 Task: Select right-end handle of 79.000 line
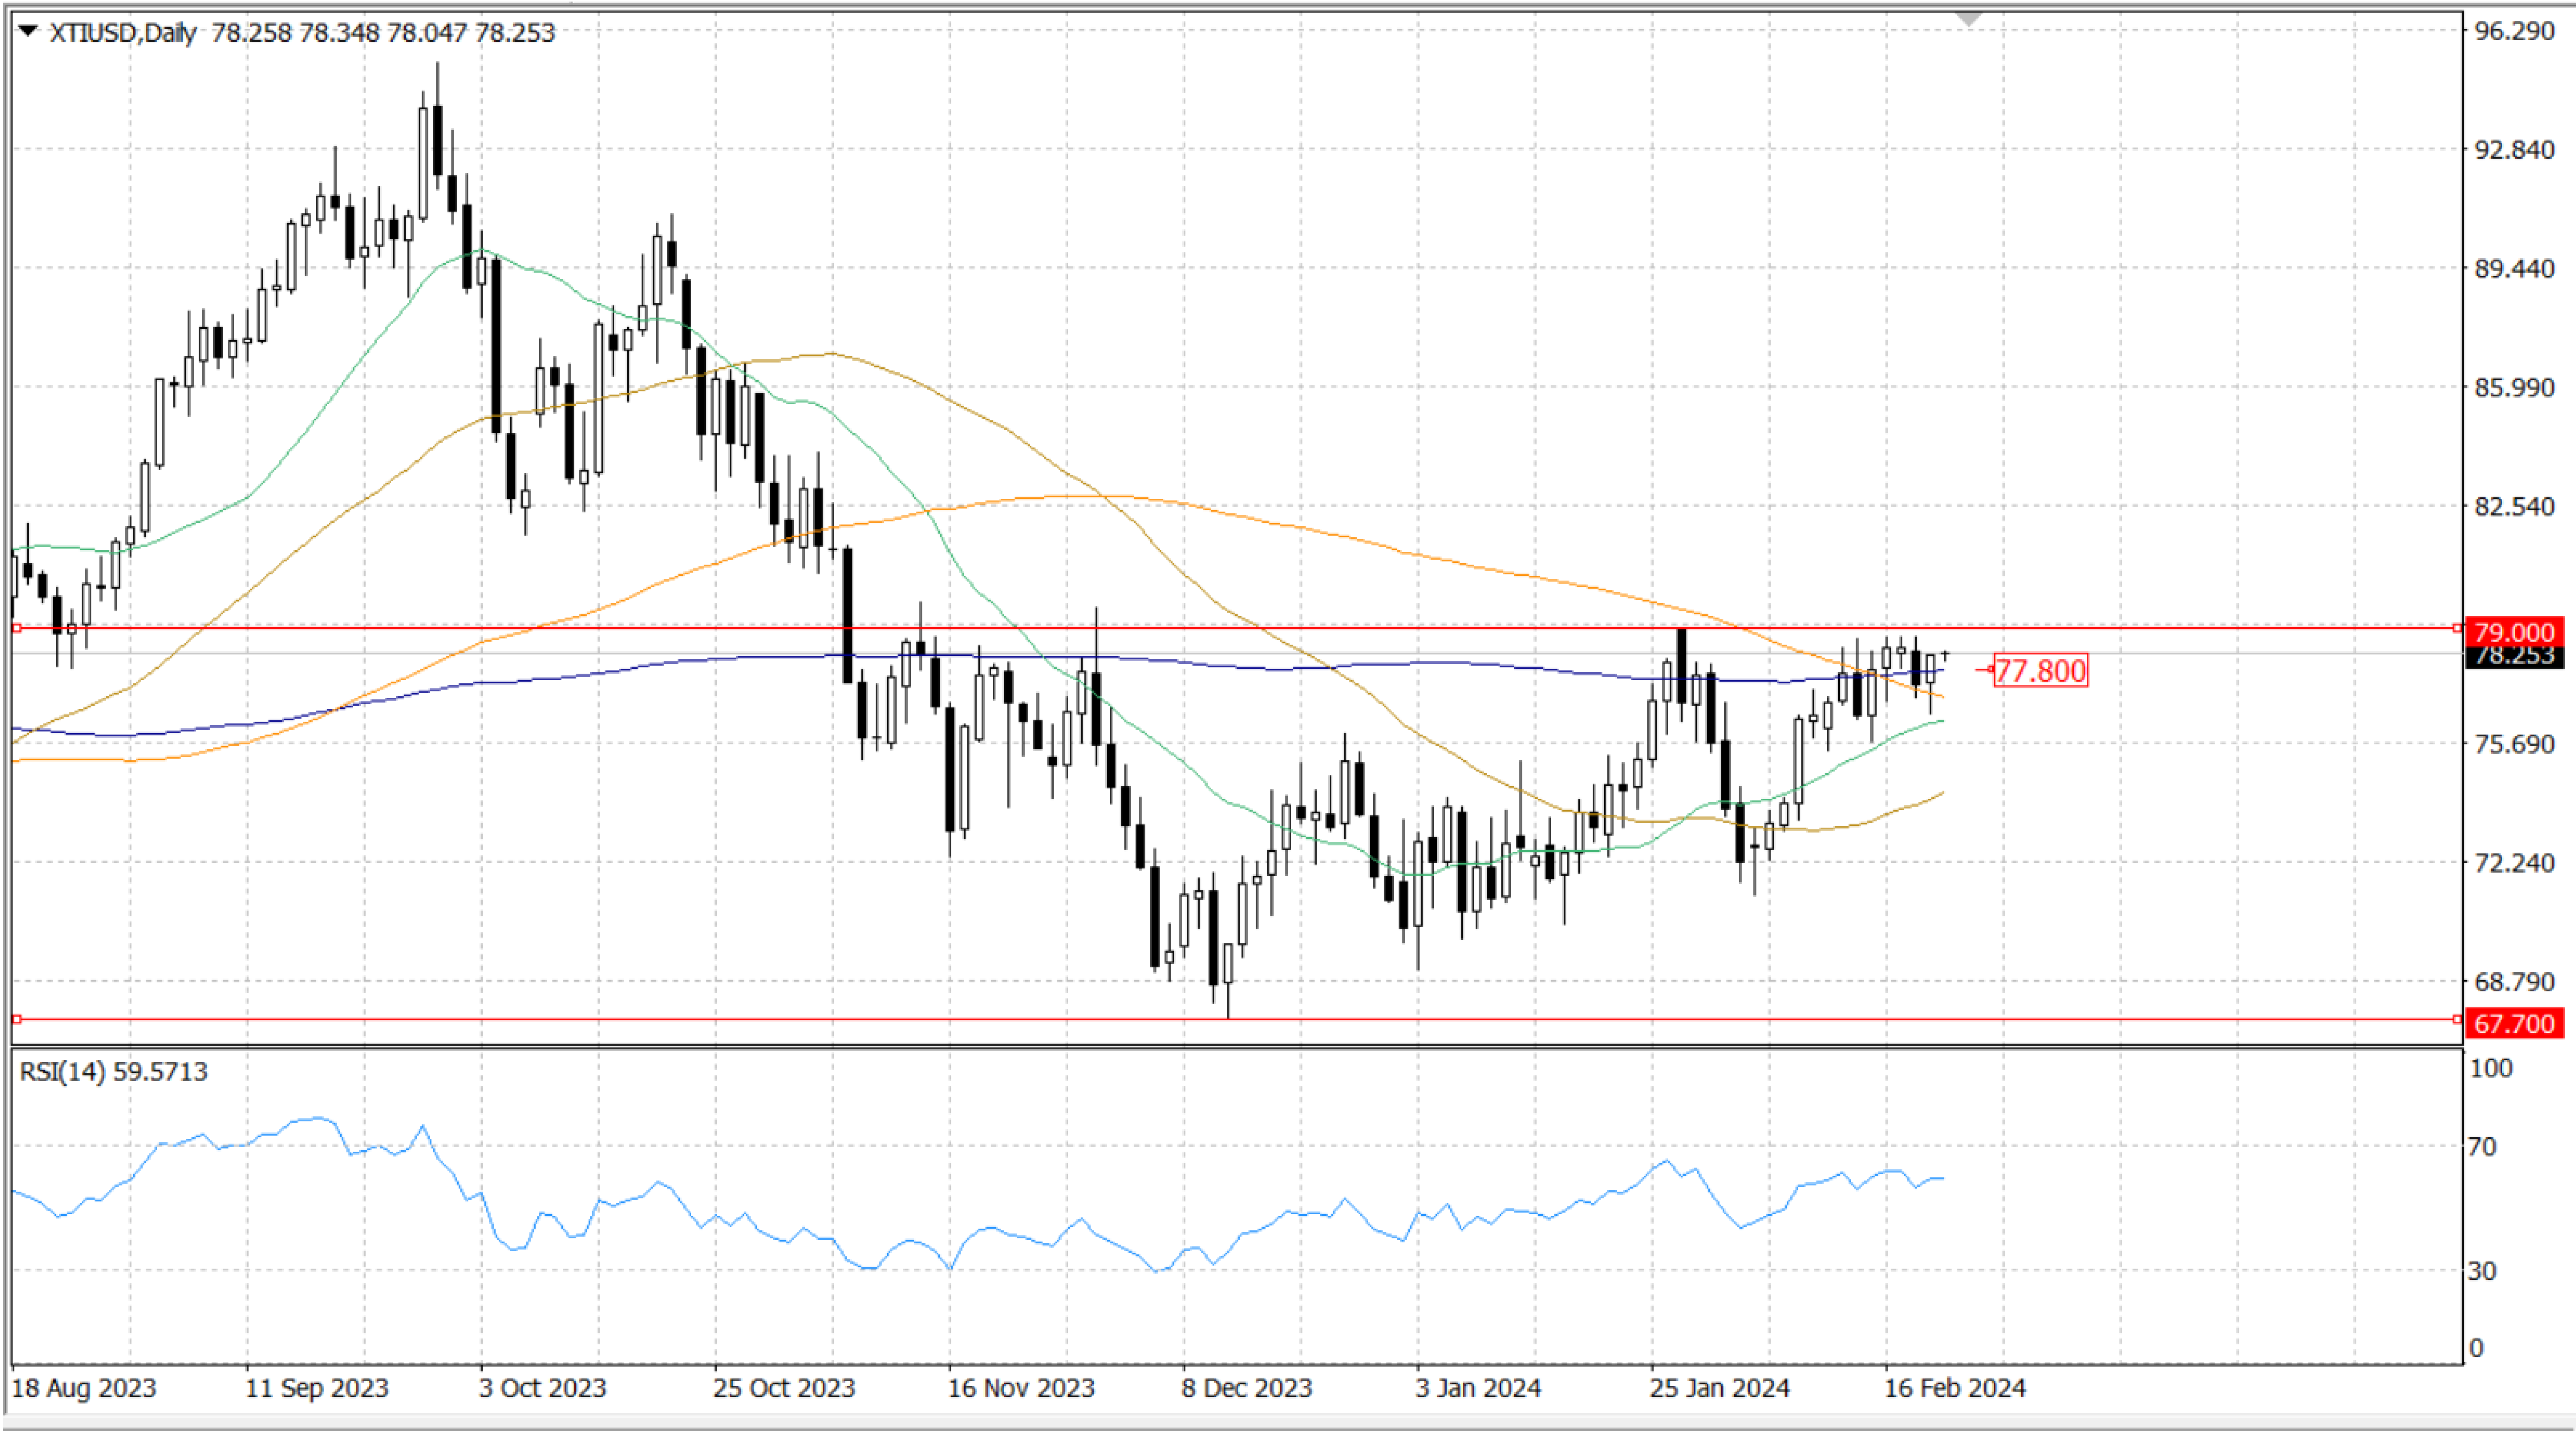pyautogui.click(x=2457, y=628)
